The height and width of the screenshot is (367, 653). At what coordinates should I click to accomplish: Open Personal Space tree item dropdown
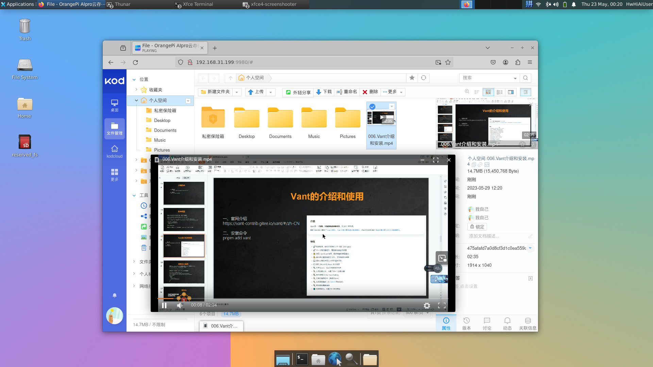(188, 101)
